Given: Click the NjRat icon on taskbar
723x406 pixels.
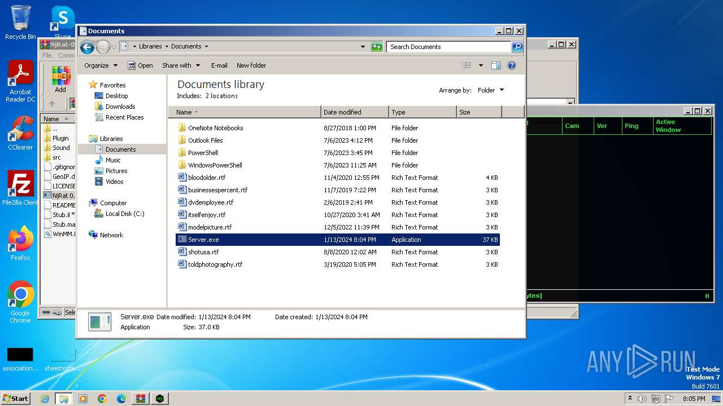Looking at the screenshot, I should [160, 399].
